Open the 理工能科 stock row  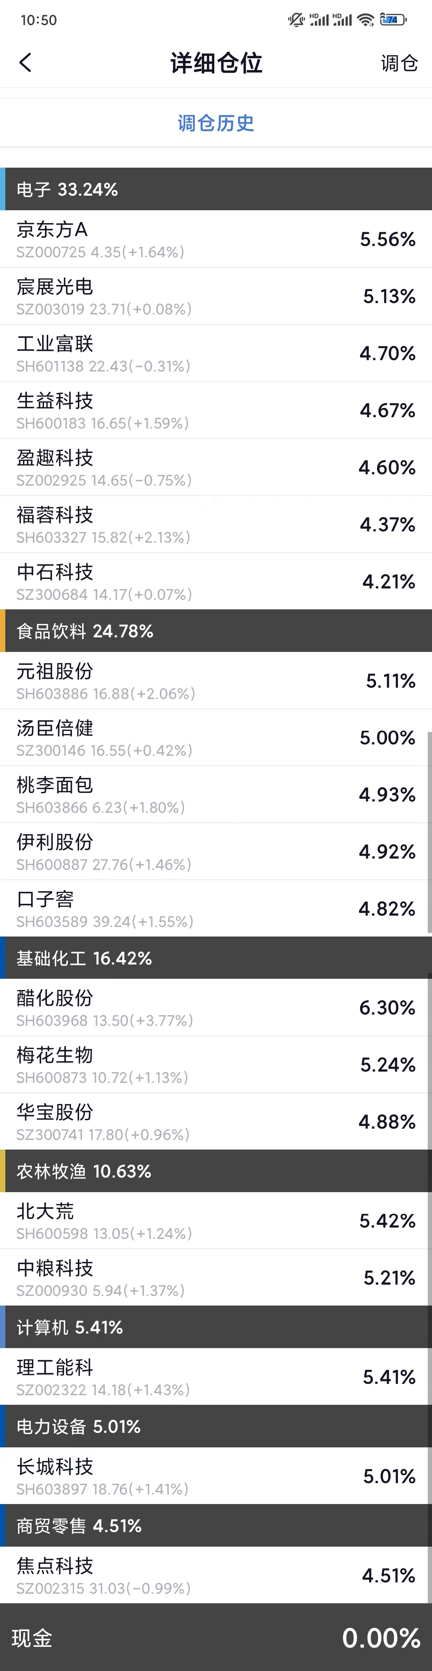[x=216, y=1377]
